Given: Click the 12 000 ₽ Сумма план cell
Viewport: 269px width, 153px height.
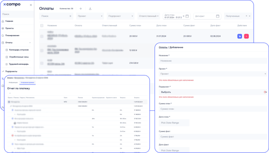Looking at the screenshot, I should [x=133, y=50].
